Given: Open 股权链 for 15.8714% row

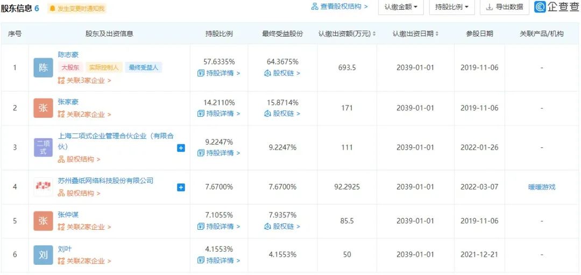Looking at the screenshot, I should coord(282,114).
